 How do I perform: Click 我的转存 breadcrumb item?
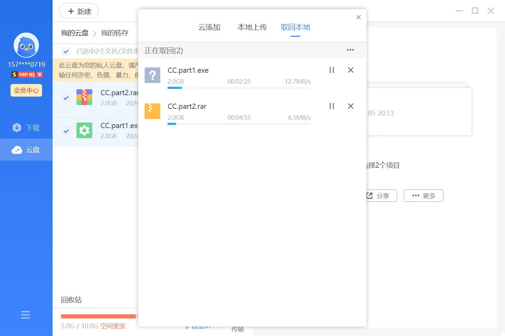click(x=115, y=33)
